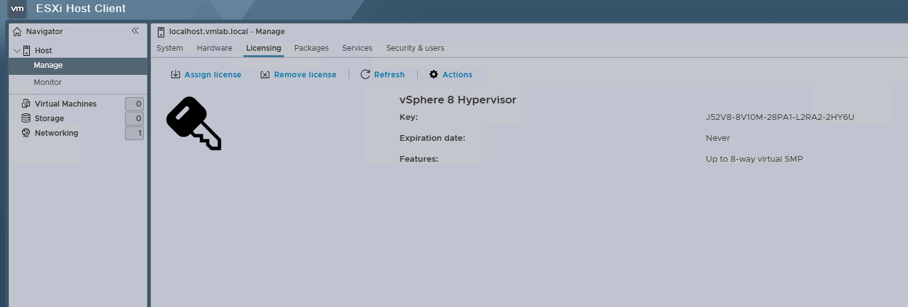Select Host in the navigator
Screen dimensions: 908x307
pyautogui.click(x=43, y=51)
